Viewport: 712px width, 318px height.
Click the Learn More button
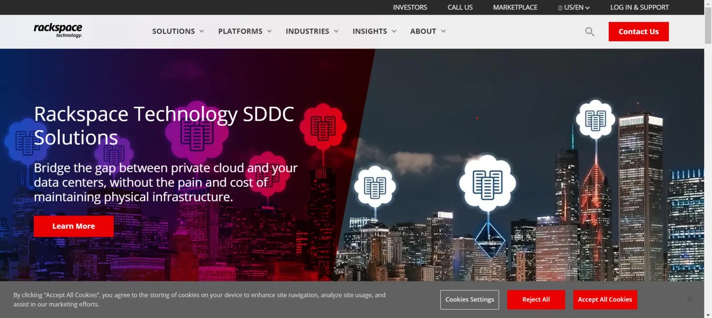pyautogui.click(x=74, y=226)
